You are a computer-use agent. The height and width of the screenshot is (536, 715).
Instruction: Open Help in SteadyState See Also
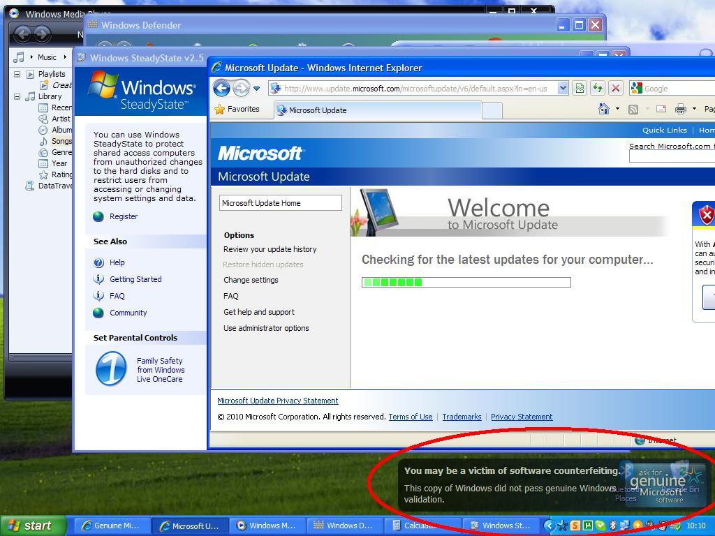click(x=117, y=262)
